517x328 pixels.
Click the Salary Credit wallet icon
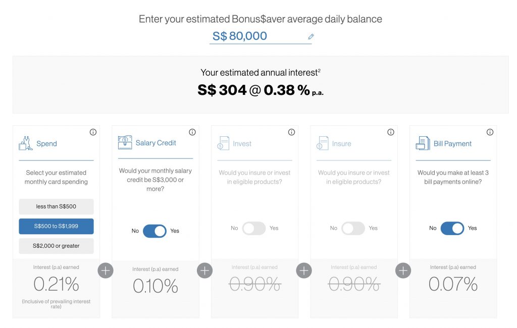(125, 143)
